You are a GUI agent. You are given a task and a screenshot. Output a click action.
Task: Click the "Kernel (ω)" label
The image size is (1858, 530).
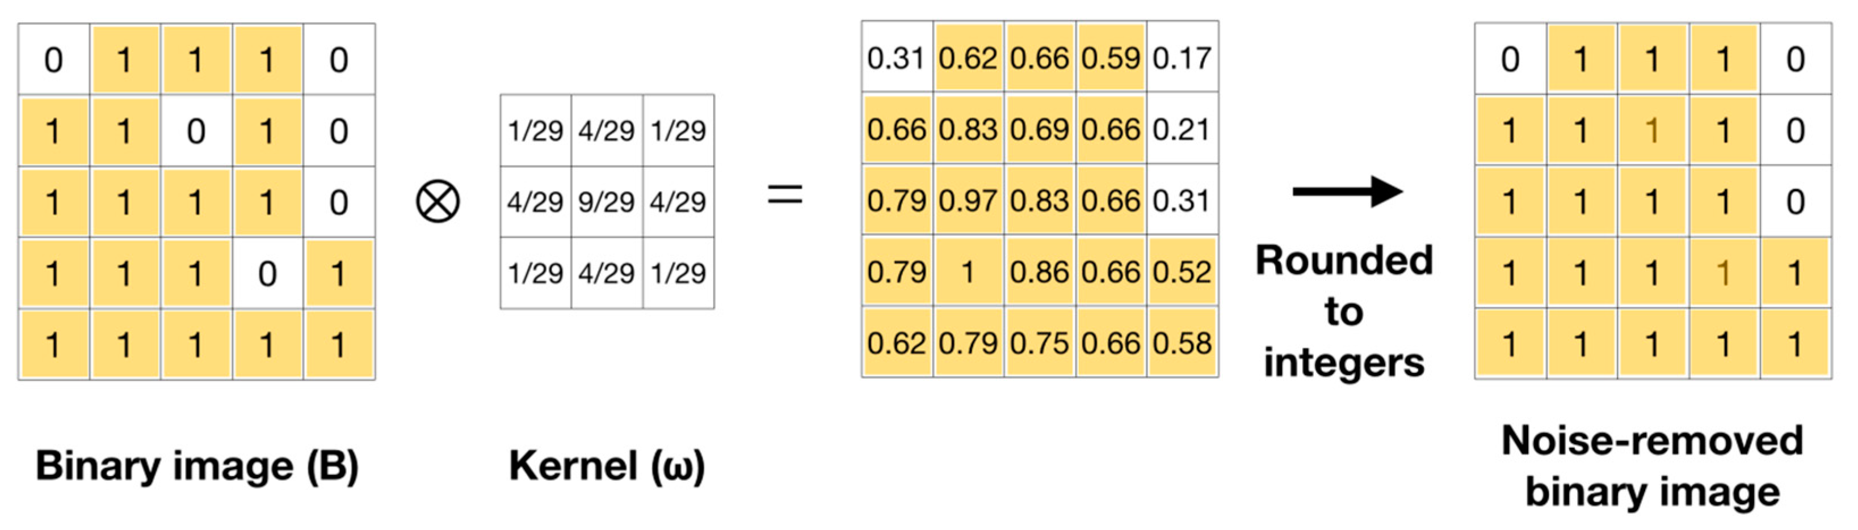coord(607,466)
